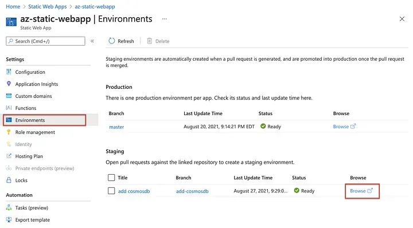Click the August 20, 2021 update time
Screen dimensions: 413x228
pyautogui.click(x=219, y=127)
